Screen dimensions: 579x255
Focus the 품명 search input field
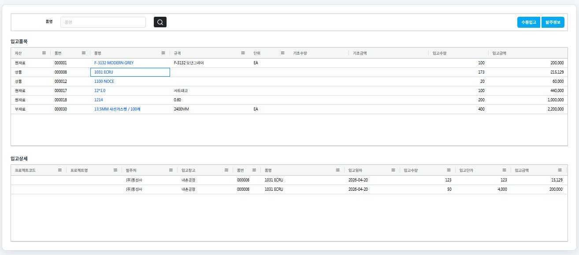(x=103, y=22)
